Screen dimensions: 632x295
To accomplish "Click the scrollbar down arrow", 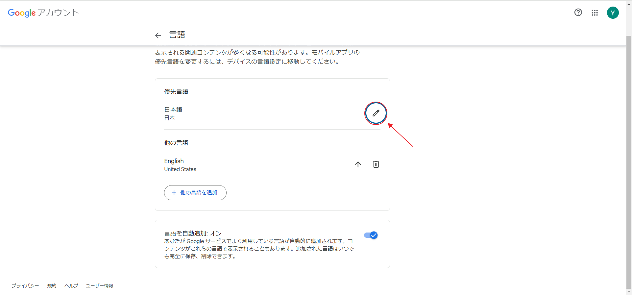I will click(x=629, y=292).
